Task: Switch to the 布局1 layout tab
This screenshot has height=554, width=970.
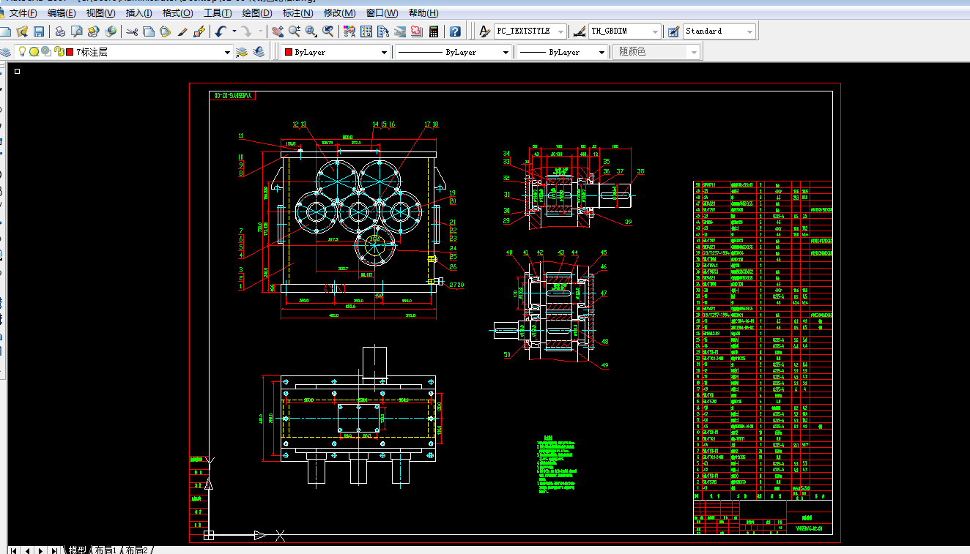Action: tap(106, 550)
